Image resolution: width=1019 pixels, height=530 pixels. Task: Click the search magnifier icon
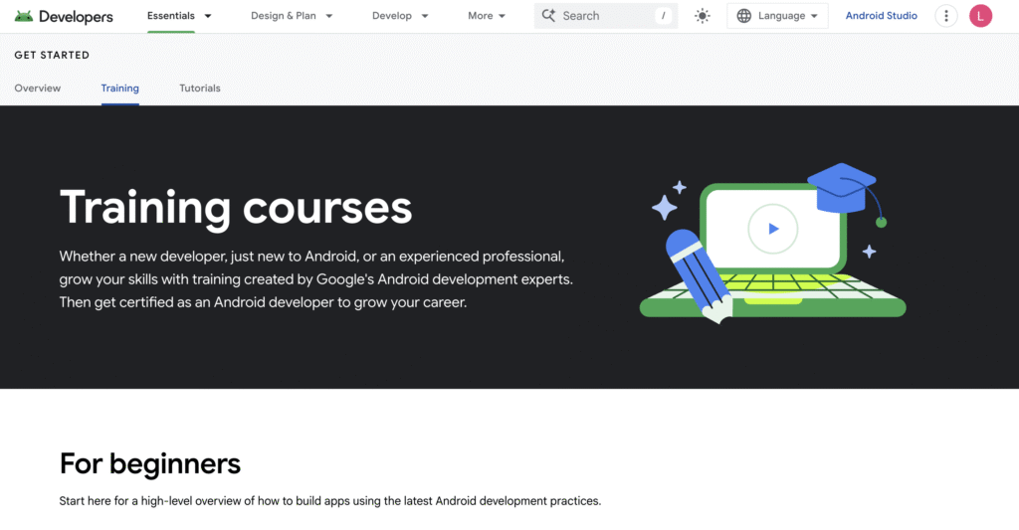point(548,16)
